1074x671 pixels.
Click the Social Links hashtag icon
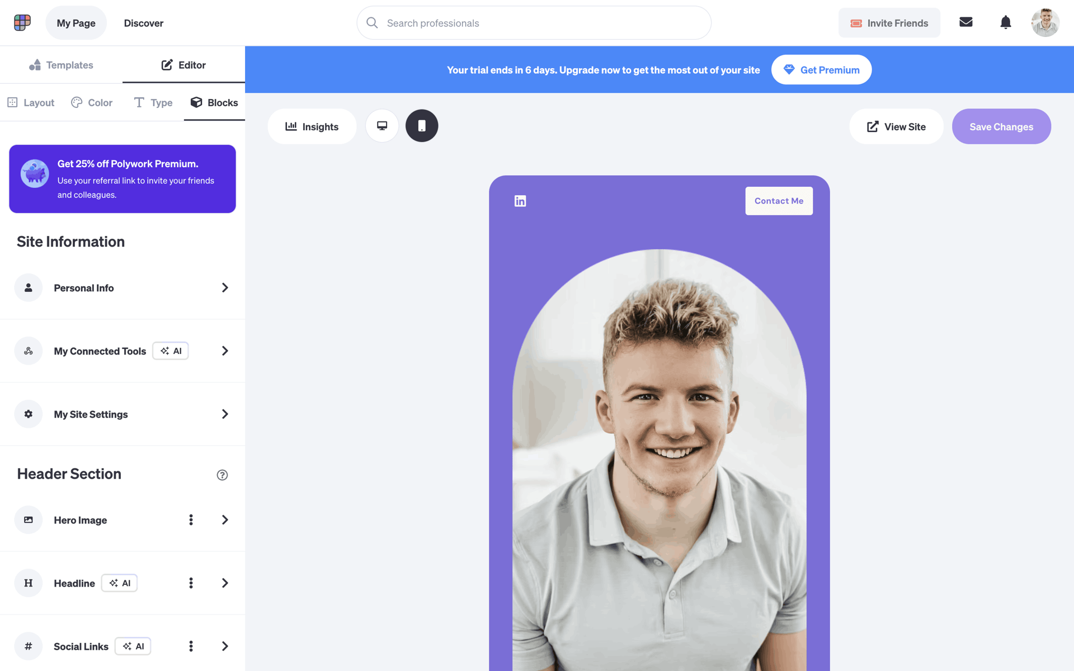29,646
